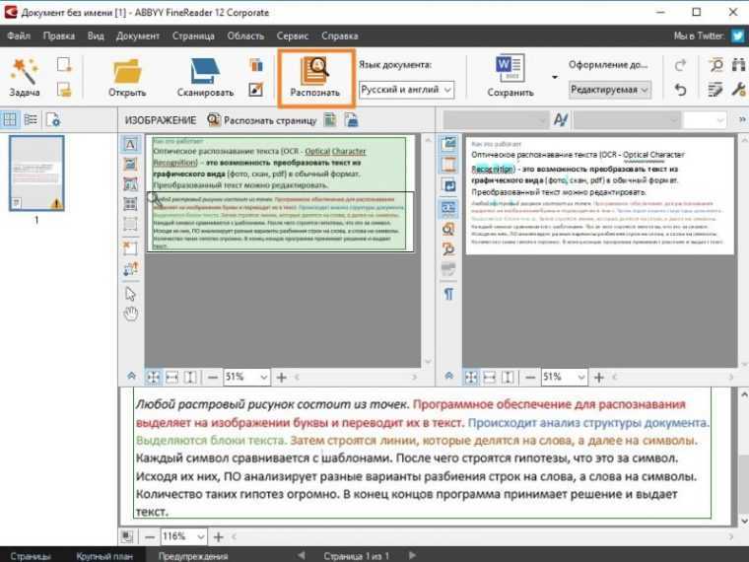Open the image editor pencil icon
The width and height of the screenshot is (749, 562).
tap(256, 90)
